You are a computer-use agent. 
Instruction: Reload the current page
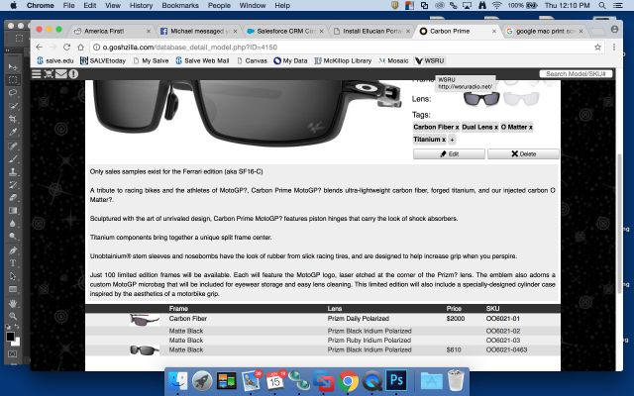point(66,48)
